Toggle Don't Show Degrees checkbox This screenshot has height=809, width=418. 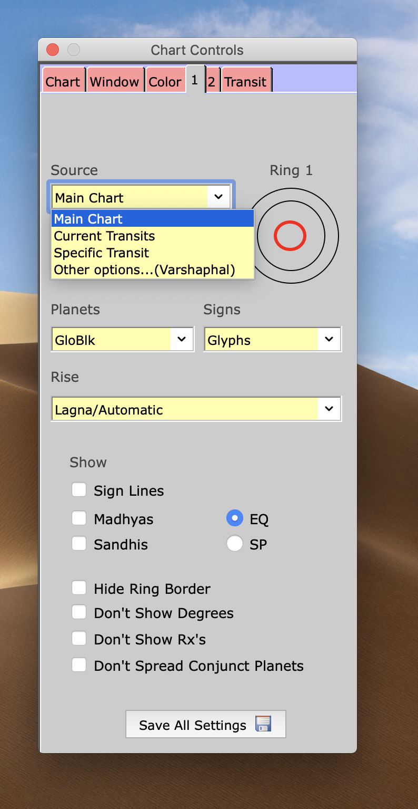click(x=79, y=613)
